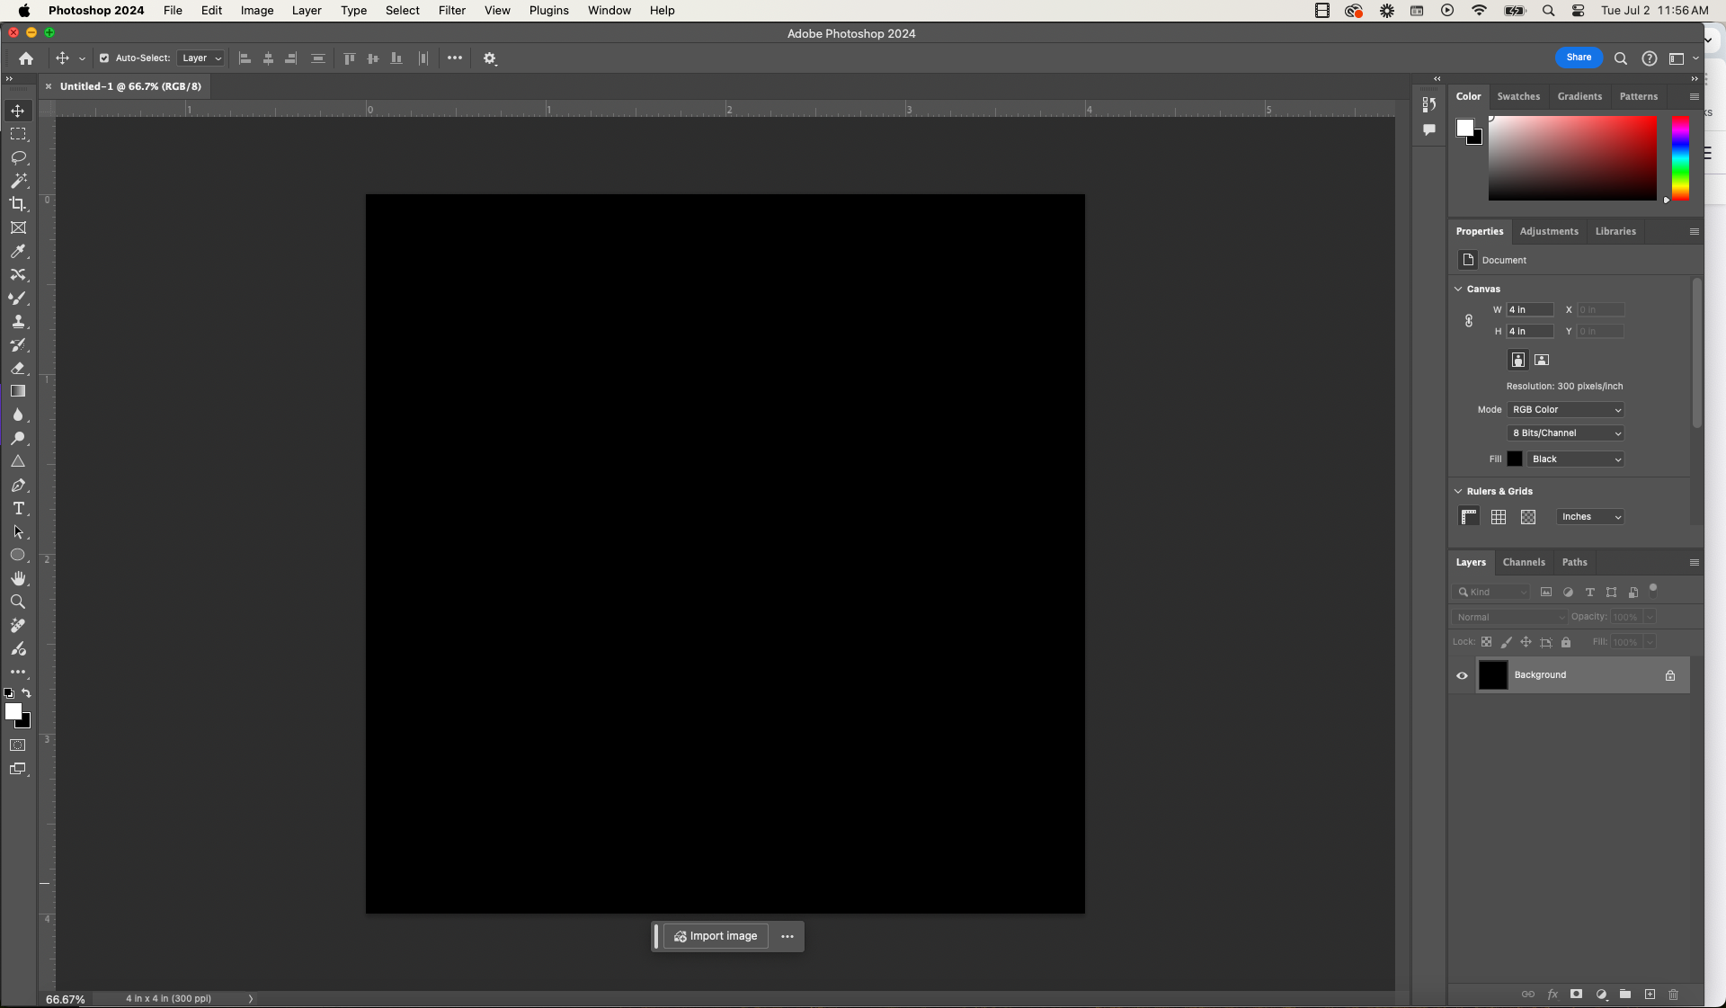Pick a color from the color spectrum gradient
The image size is (1726, 1008).
click(x=1573, y=158)
